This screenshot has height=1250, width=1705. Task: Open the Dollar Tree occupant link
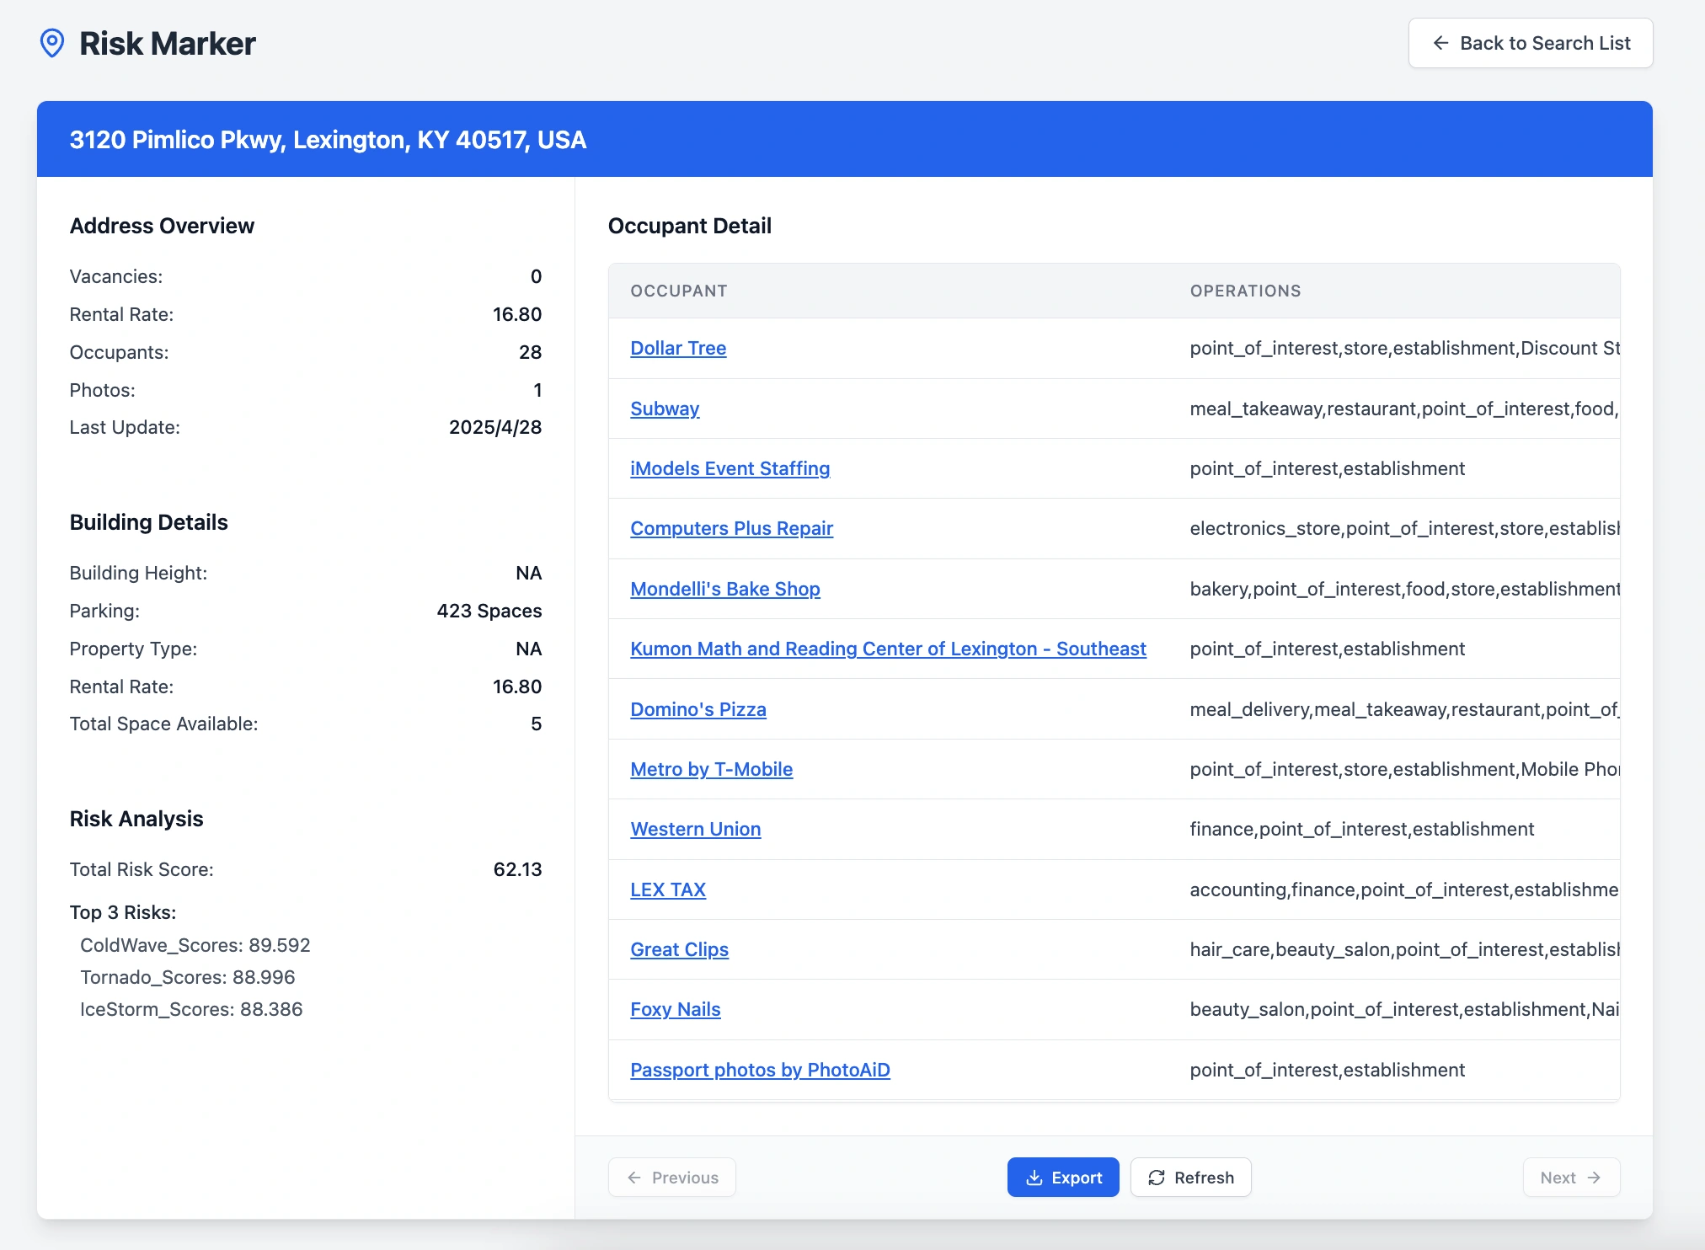coord(678,348)
